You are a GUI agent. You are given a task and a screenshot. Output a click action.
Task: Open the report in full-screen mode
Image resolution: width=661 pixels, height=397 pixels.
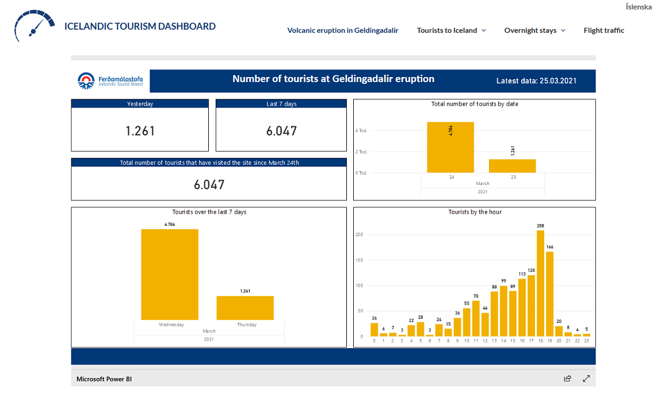coord(586,379)
